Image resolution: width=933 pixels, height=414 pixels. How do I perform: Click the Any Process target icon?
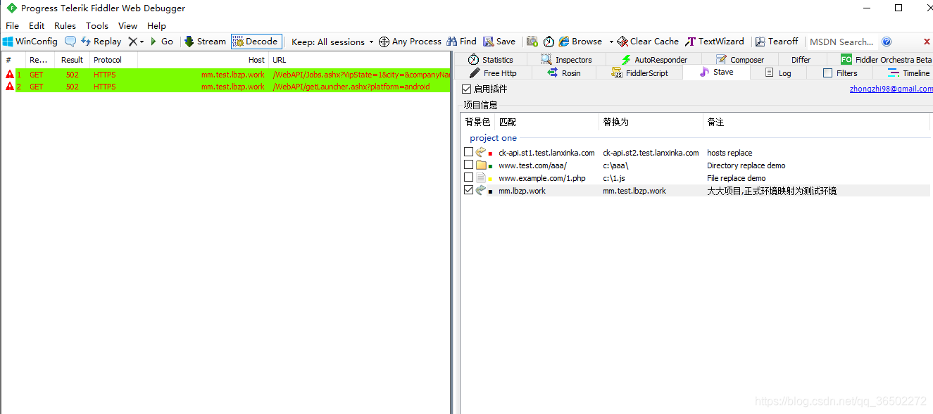[x=384, y=42]
